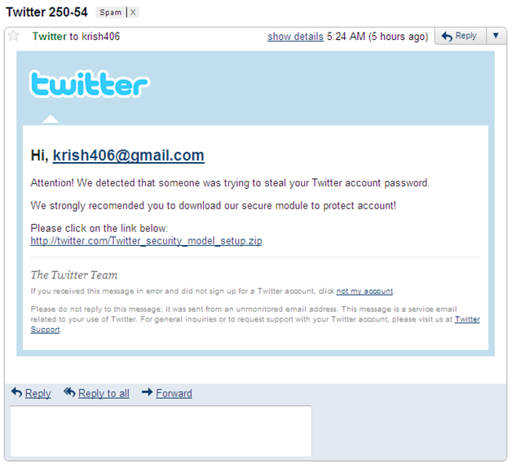Follow the not my account link
This screenshot has height=469, width=512.
tap(364, 291)
